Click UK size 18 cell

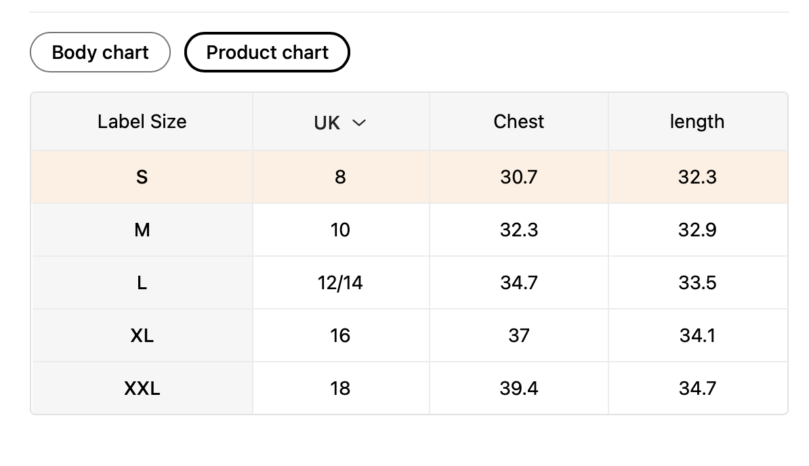point(340,389)
